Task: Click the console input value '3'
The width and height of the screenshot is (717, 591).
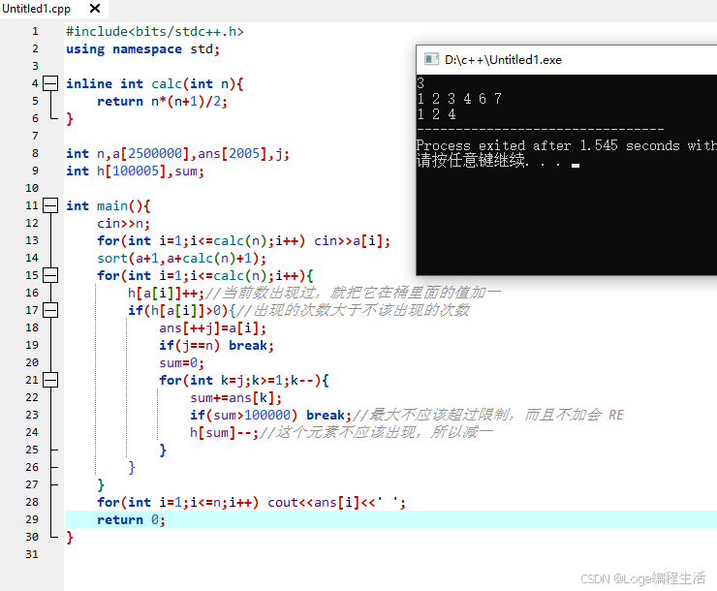Action: (x=421, y=83)
